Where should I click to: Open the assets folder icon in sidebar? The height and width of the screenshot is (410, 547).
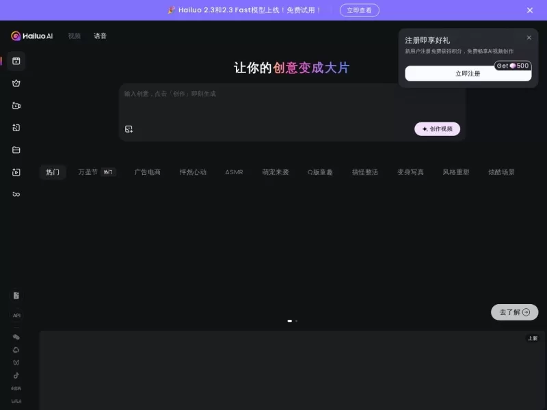(16, 150)
